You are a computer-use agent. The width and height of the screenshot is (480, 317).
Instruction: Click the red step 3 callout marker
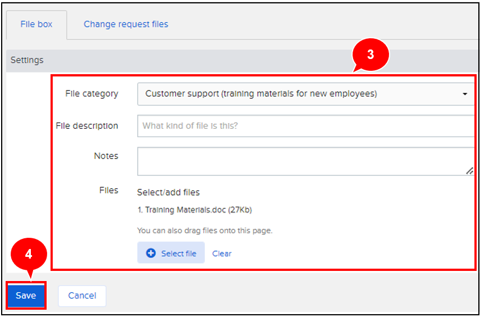[x=370, y=56]
